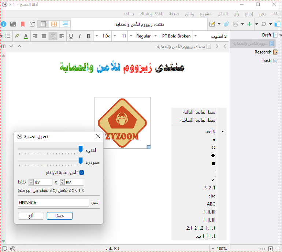Switch to corkboard view

pos(54,24)
